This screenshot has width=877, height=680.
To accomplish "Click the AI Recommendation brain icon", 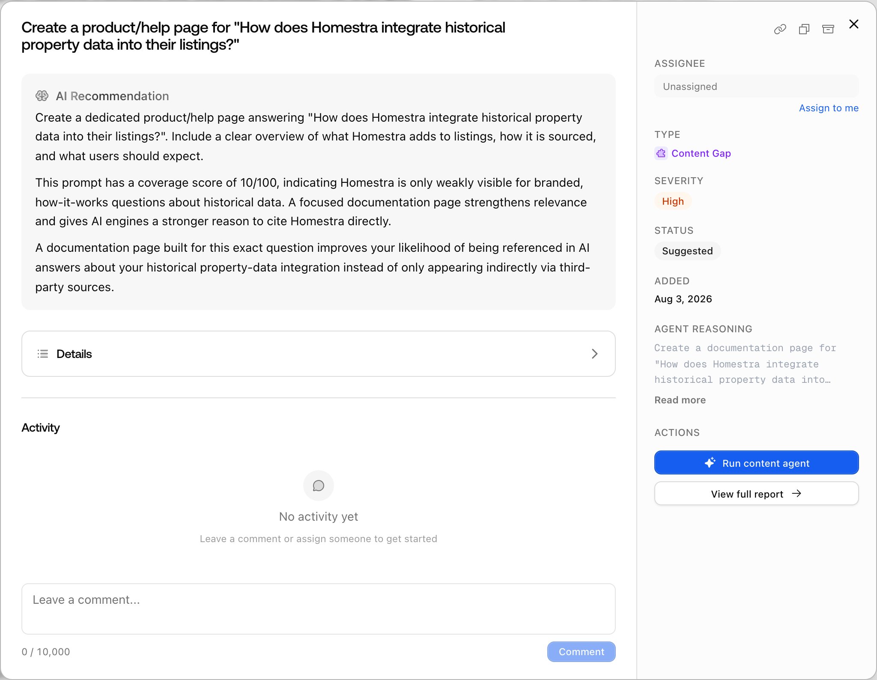I will [42, 96].
